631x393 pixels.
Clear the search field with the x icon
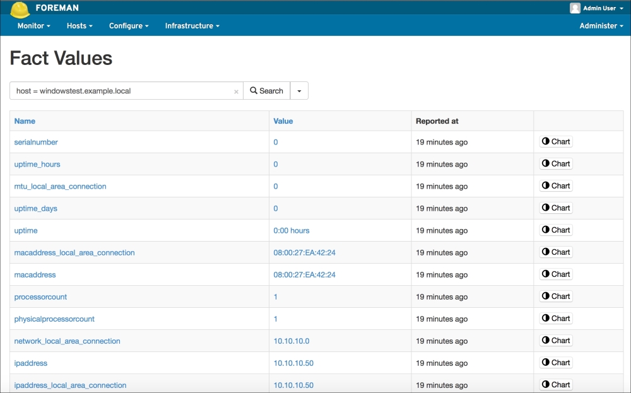click(236, 91)
